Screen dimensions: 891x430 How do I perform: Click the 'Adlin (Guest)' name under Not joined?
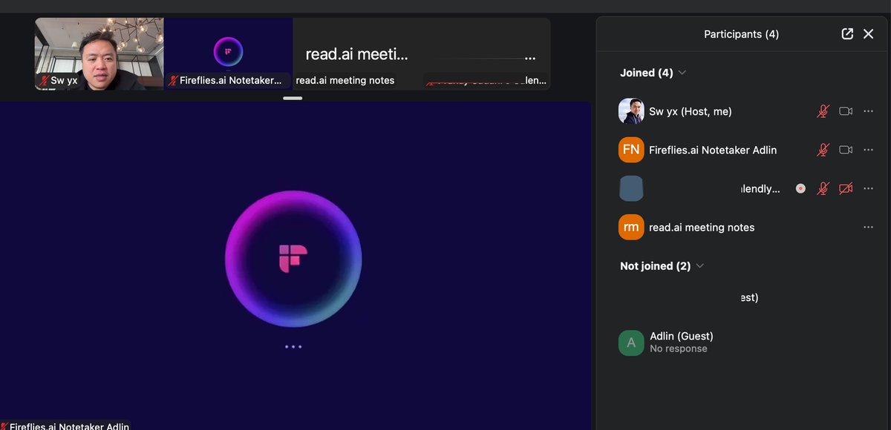click(x=682, y=337)
